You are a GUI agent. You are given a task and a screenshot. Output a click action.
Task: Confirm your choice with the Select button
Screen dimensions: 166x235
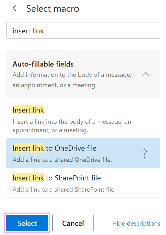(x=27, y=223)
